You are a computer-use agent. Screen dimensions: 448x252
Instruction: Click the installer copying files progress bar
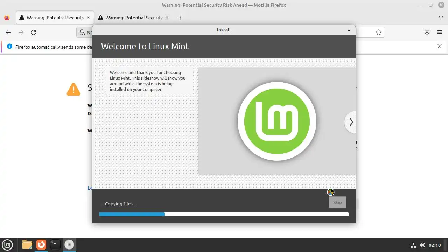224,214
